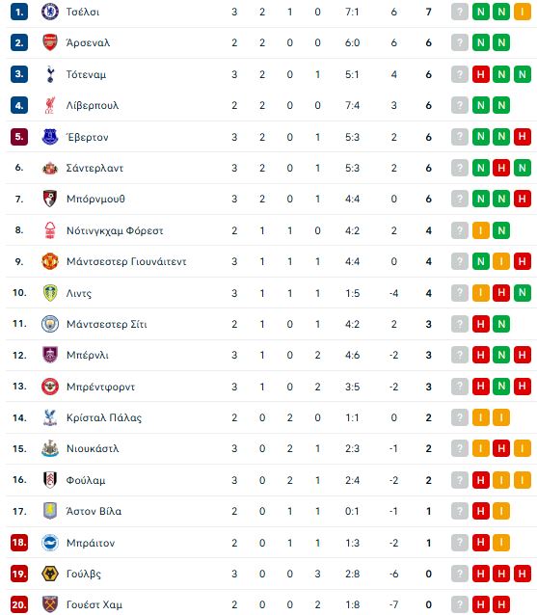
Task: Open the Brighton club crest
Action: point(50,543)
